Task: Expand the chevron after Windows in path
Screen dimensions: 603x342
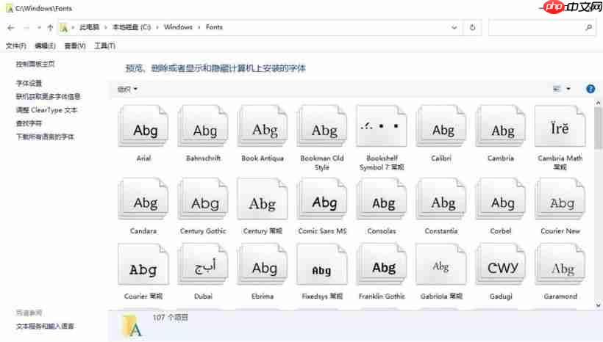Action: click(199, 27)
